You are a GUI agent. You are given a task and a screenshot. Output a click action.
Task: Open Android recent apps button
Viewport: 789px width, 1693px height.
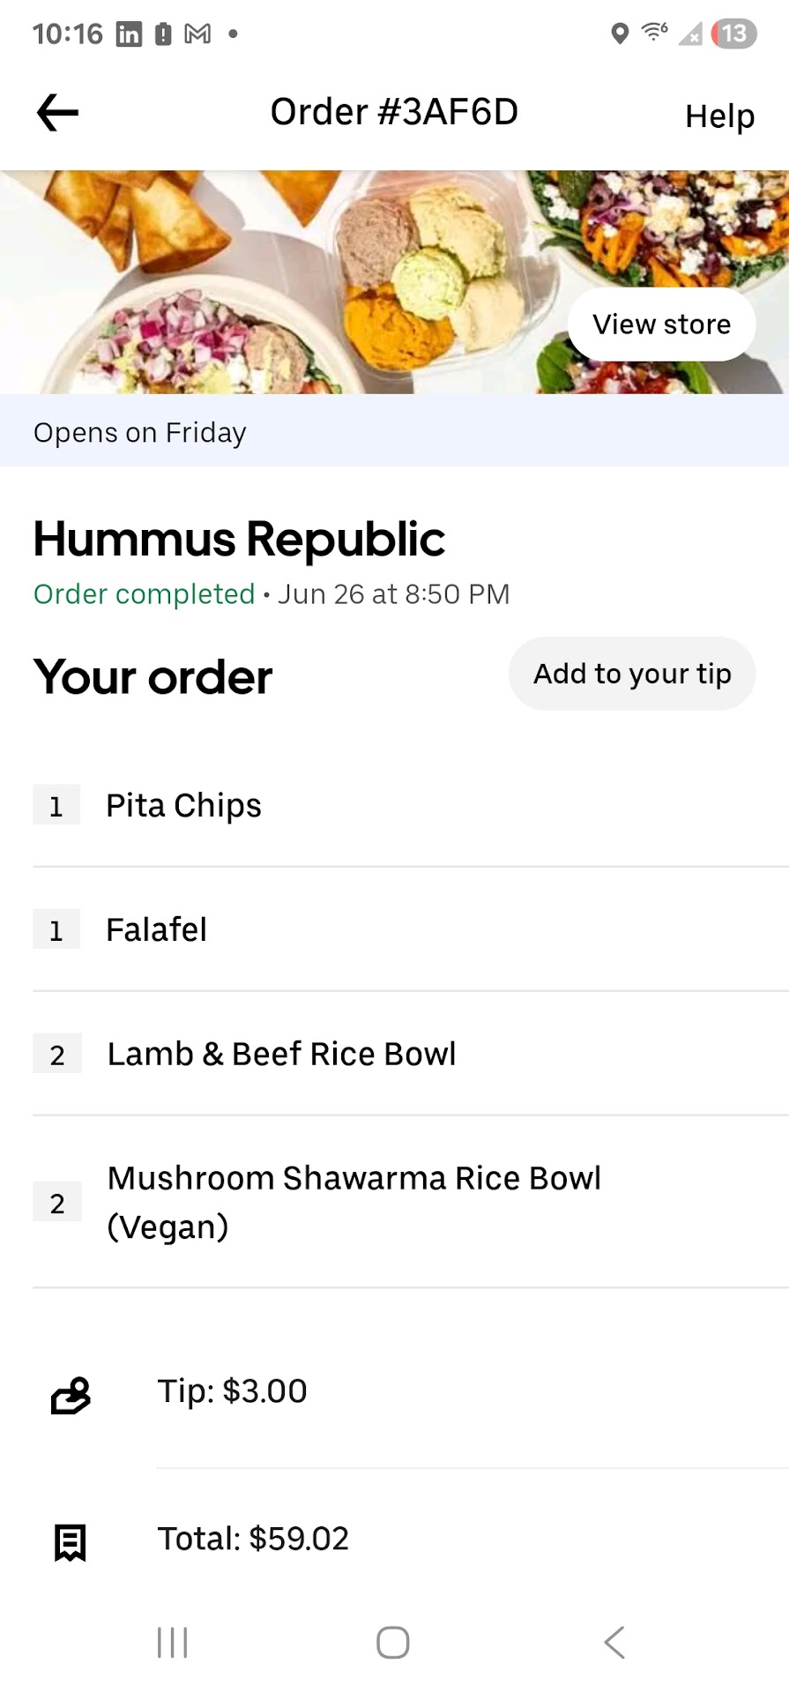[x=173, y=1642]
